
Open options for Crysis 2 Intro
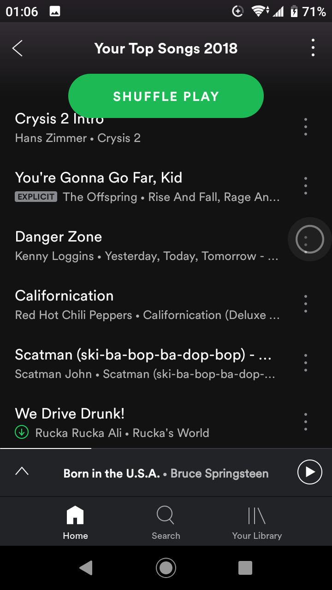coord(306,127)
